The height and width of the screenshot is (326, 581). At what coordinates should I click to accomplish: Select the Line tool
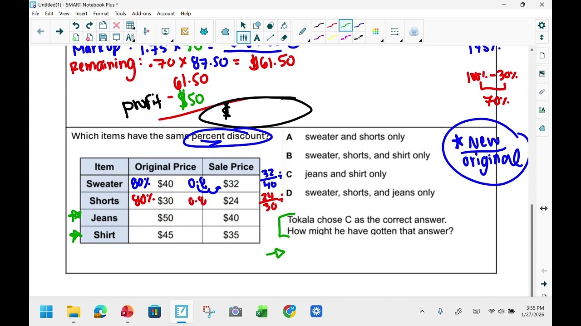pyautogui.click(x=271, y=38)
